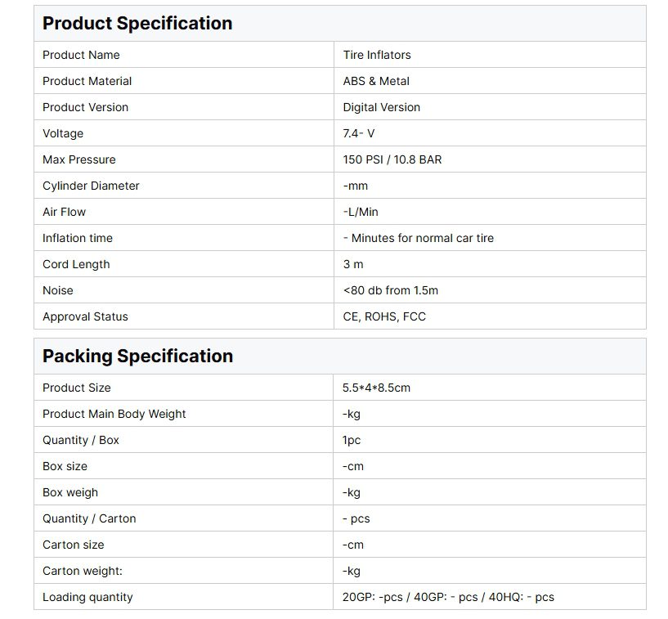Select the 20GP / 40GP / 40HQ loading value
Viewport: 668px width, 619px height.
[x=448, y=597]
